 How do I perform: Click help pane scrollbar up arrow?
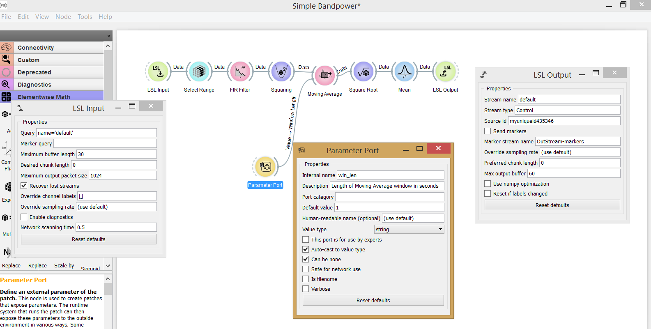pyautogui.click(x=108, y=279)
